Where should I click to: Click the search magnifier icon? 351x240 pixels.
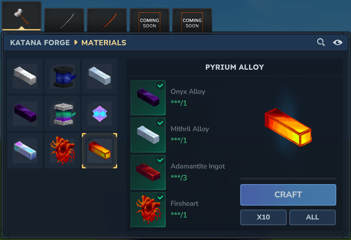321,42
